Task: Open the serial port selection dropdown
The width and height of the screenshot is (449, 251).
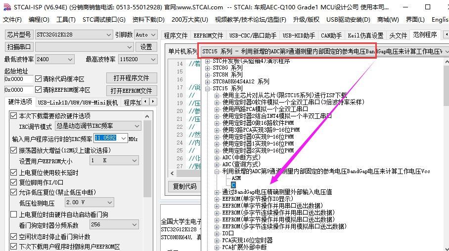Action: pos(130,47)
